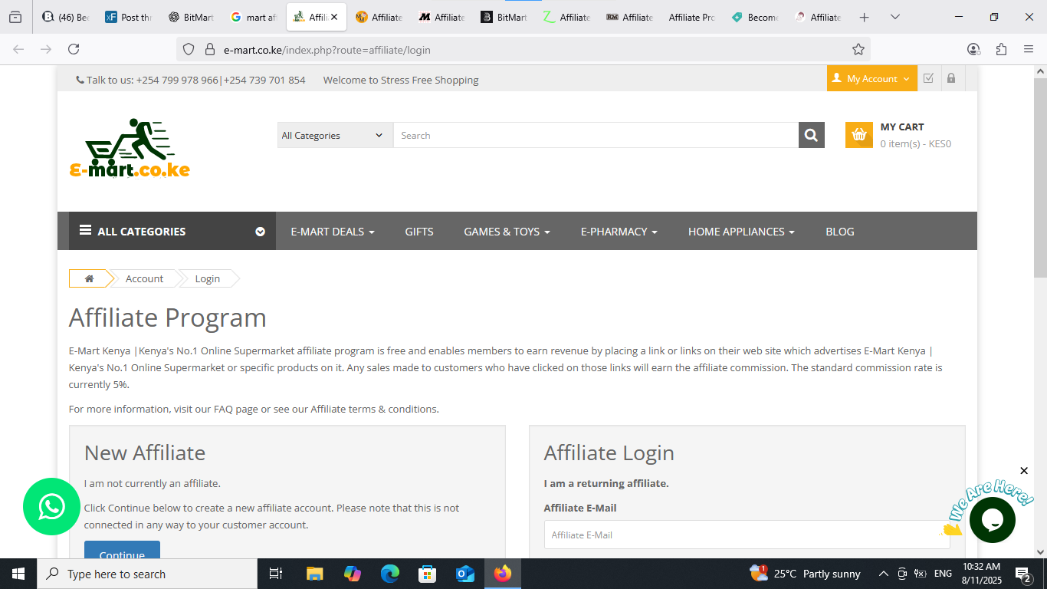
Task: Click the site padlock security icon
Action: [x=209, y=50]
